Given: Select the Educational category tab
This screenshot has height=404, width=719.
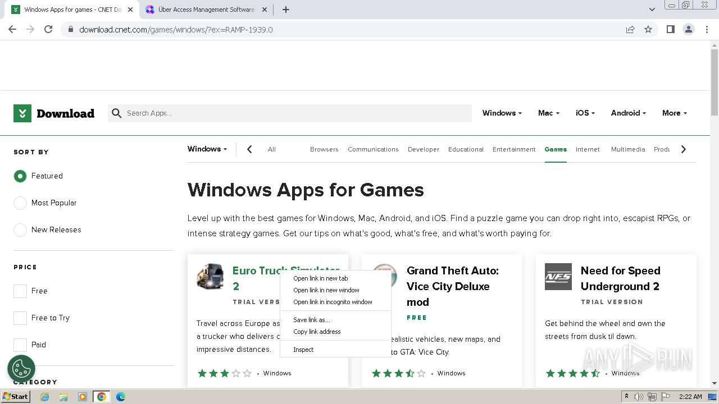Looking at the screenshot, I should [x=466, y=149].
